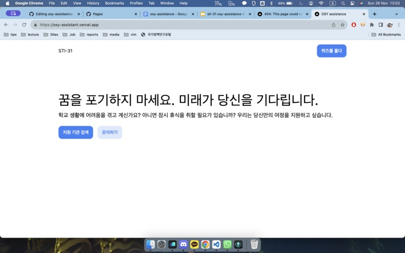
Task: Open the GitKraken icon in the Dock
Action: point(238,244)
